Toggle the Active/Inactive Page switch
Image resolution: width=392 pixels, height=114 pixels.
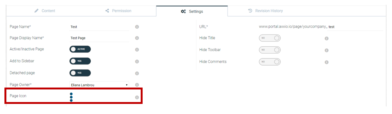click(x=80, y=49)
